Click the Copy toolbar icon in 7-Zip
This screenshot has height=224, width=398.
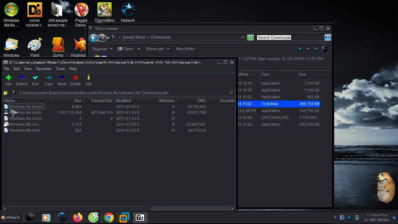point(49,80)
